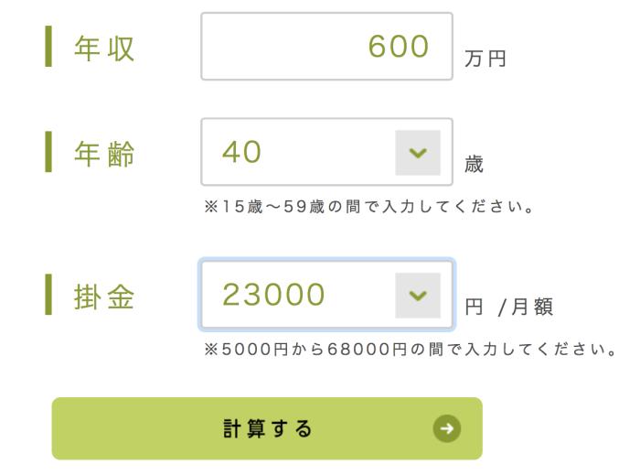Click the 年齢 label
This screenshot has width=640, height=475.
tap(104, 155)
